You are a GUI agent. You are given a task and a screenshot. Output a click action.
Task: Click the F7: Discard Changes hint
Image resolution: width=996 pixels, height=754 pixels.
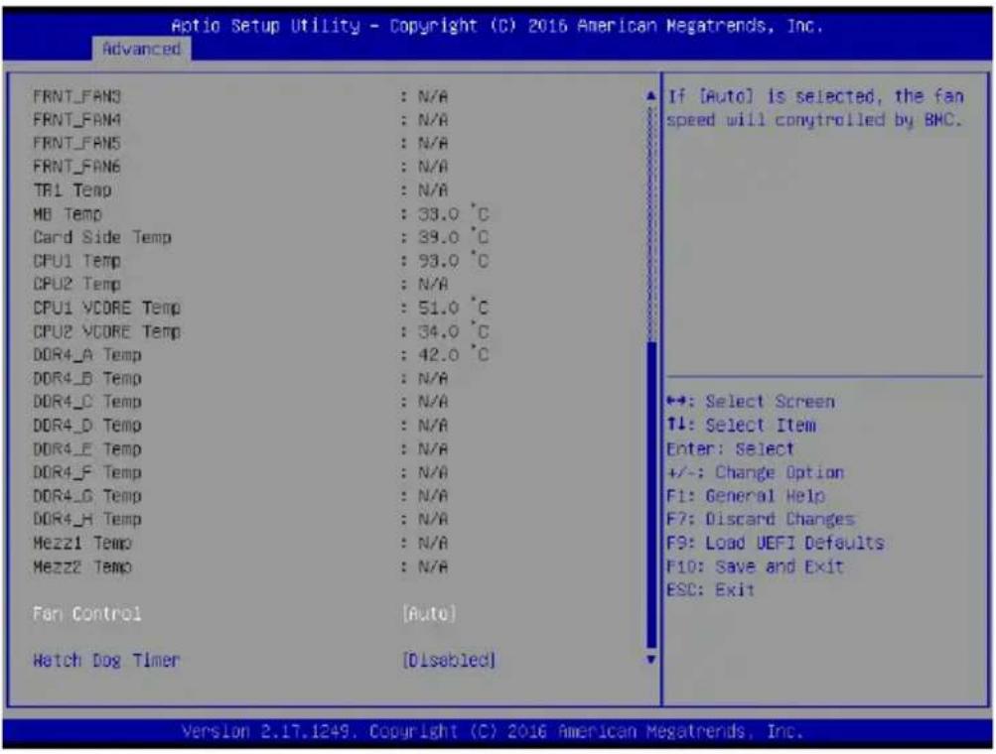click(x=761, y=520)
